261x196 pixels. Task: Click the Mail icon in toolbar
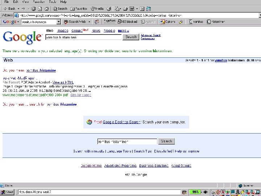click(x=118, y=9)
